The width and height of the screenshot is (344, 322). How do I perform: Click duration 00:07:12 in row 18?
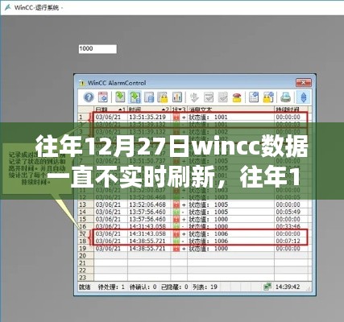point(288,241)
